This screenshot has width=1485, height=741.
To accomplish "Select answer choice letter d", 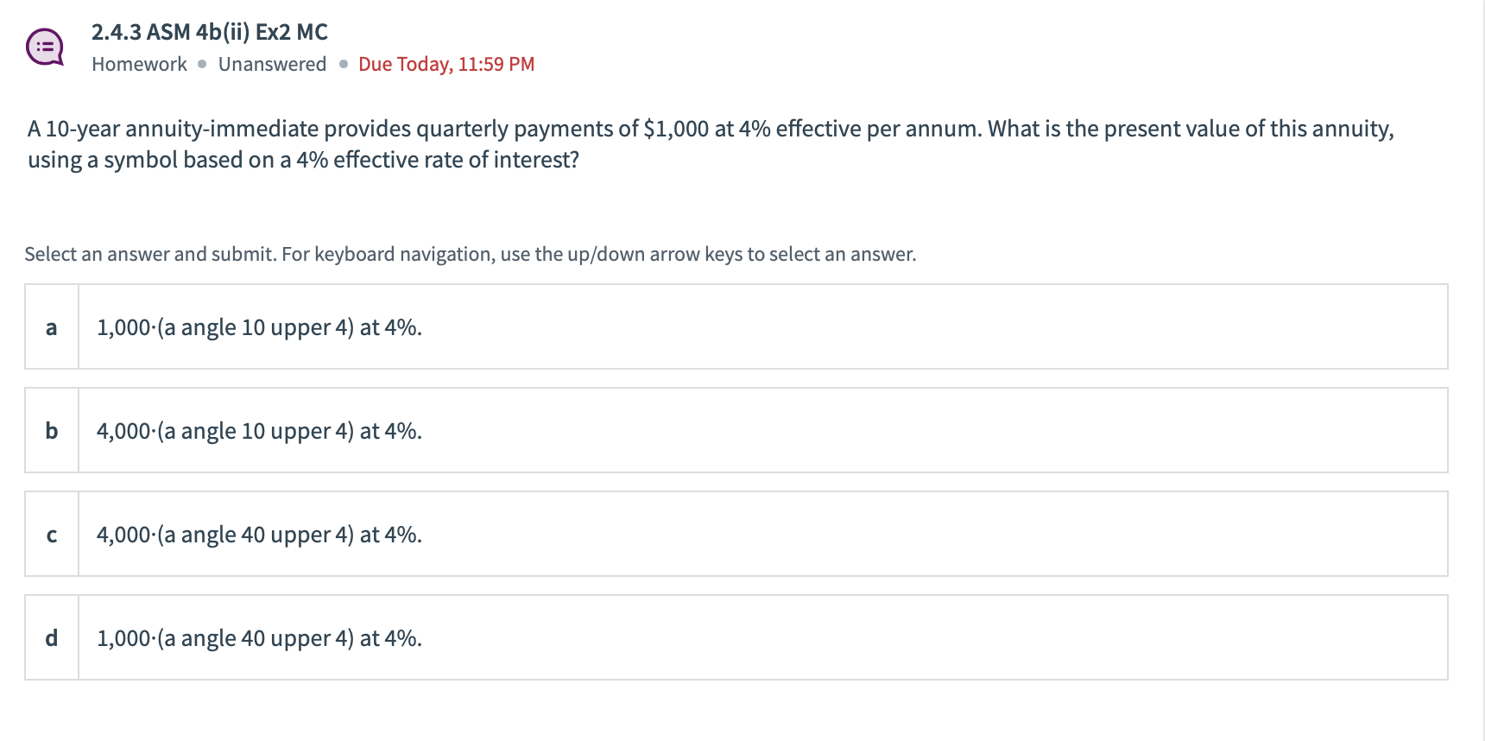I will [52, 638].
